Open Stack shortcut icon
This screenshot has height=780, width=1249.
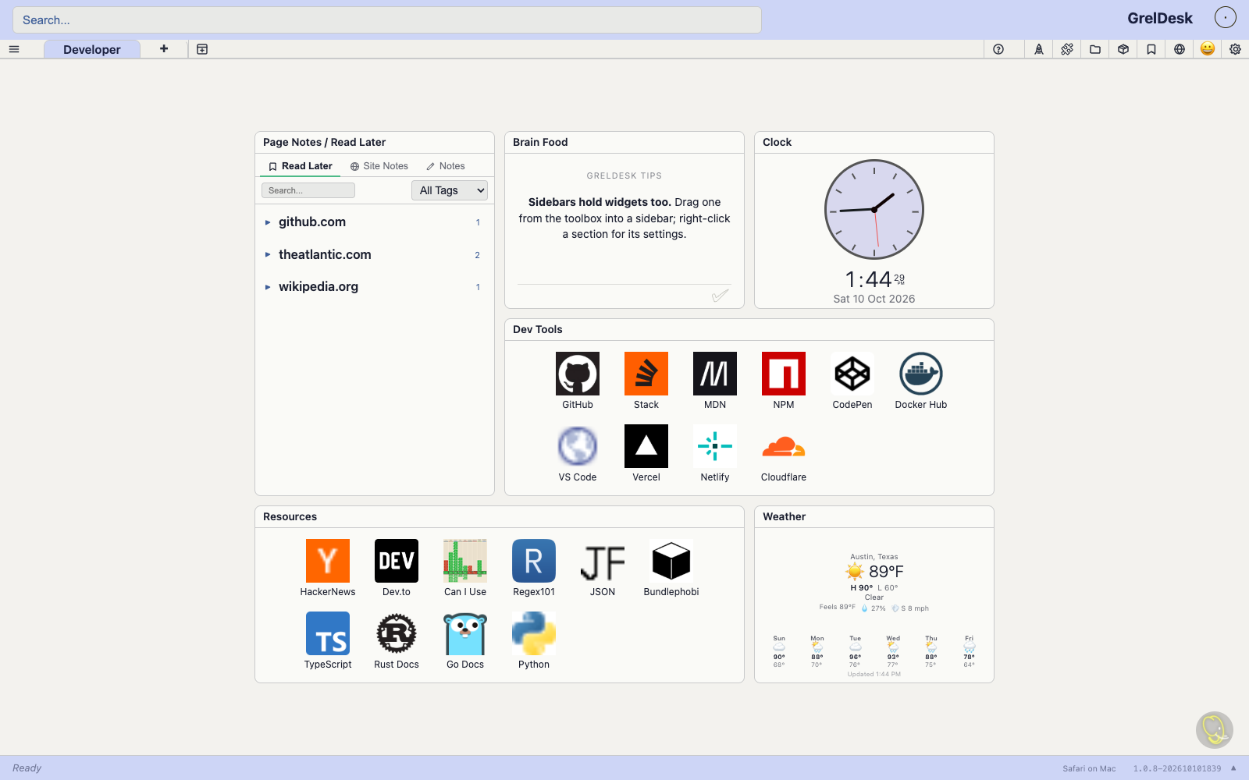click(x=646, y=374)
